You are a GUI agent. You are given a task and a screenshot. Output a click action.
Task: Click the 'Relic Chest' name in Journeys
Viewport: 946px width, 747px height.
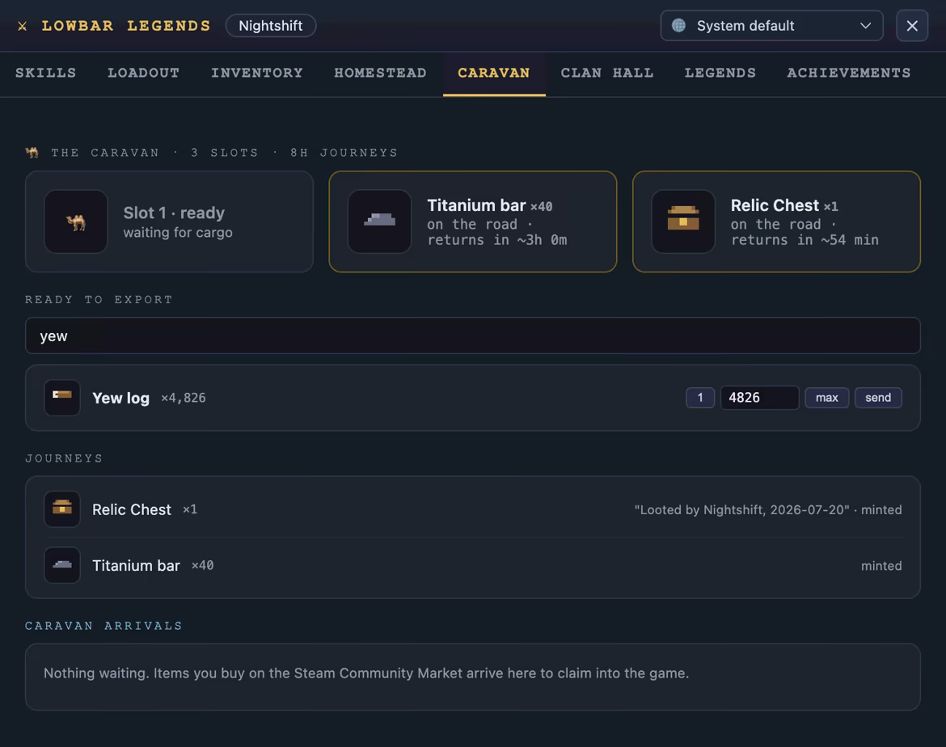(x=132, y=510)
